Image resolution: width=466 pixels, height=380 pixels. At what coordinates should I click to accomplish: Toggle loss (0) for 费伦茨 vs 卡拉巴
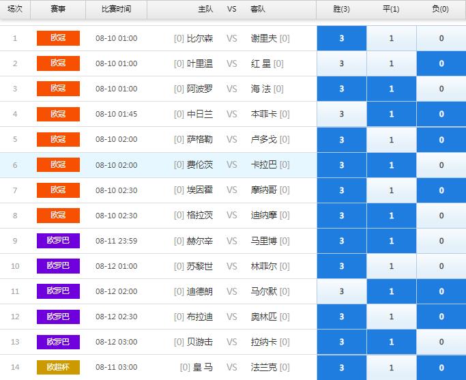point(441,165)
